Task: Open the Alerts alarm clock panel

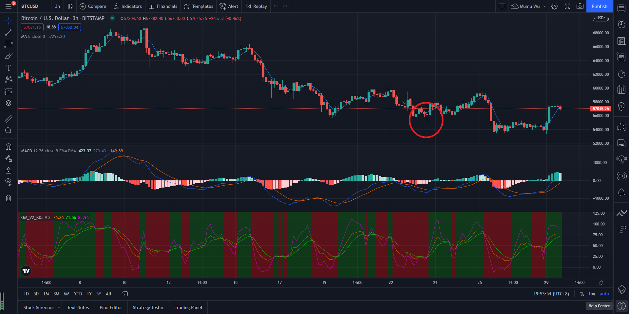Action: point(621,24)
